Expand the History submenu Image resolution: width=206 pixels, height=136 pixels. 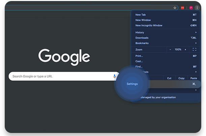tap(166, 32)
